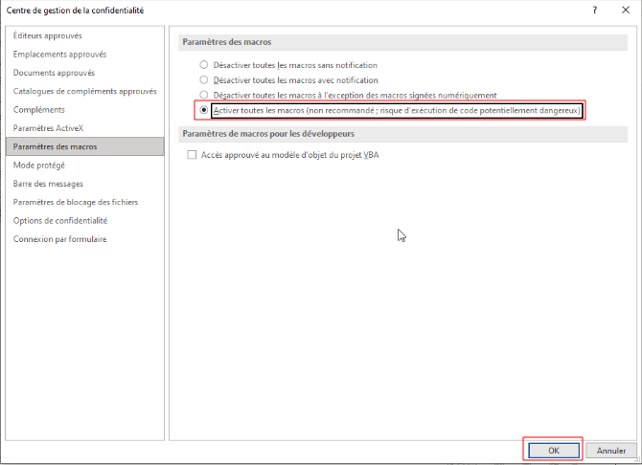The image size is (642, 465).
Task: Show 'Options de confidentialité' page
Action: click(x=60, y=220)
